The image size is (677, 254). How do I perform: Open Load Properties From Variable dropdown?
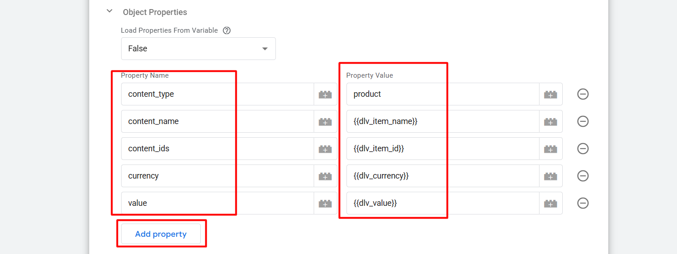point(198,49)
